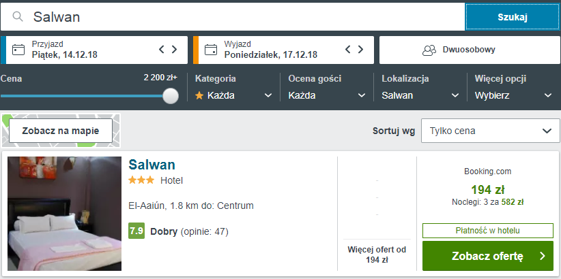Expand the Więcej opcji menu
Screen dimensions: 561x279
click(x=513, y=95)
